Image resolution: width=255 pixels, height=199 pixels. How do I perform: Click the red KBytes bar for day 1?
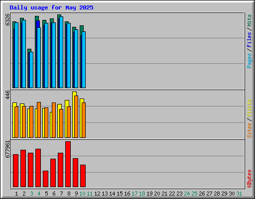tap(15, 171)
